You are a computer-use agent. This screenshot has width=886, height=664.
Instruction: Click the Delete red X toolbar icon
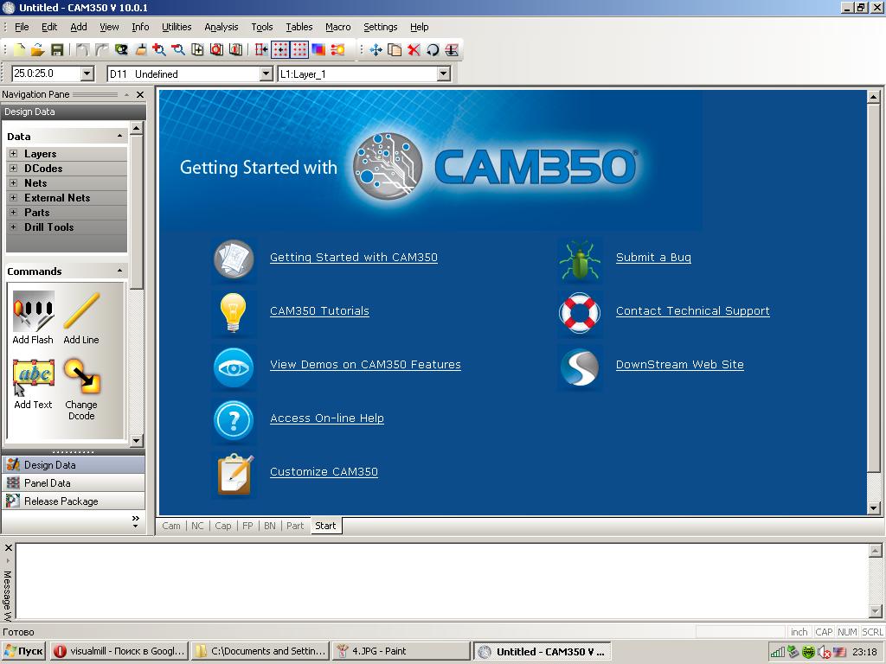coord(414,49)
